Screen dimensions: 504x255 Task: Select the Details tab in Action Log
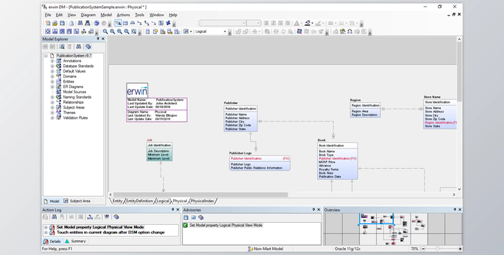click(x=52, y=241)
